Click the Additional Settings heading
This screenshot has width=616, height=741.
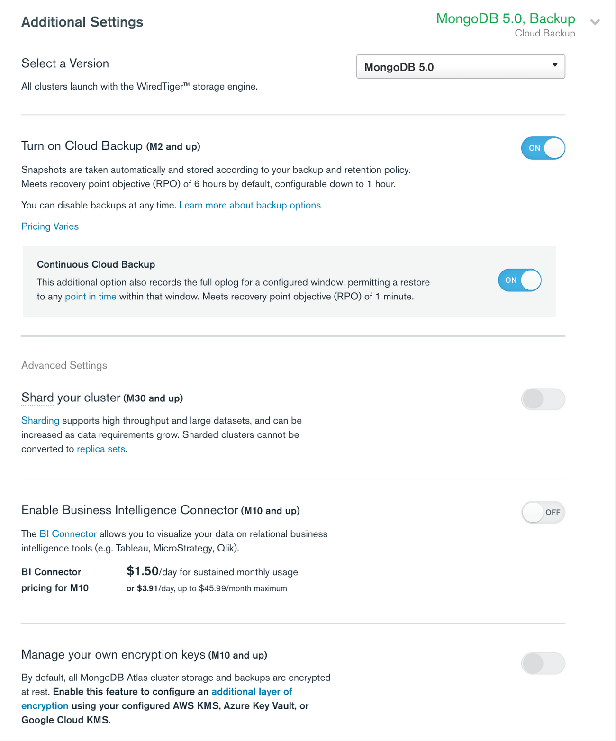82,22
